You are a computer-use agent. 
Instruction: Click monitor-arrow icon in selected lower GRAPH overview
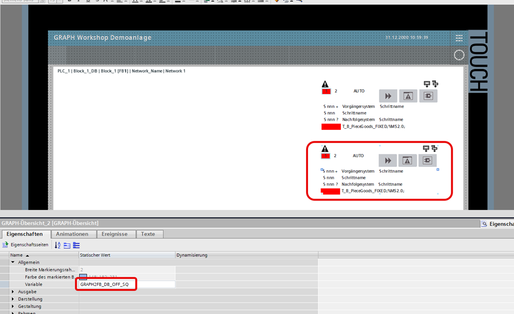426,148
